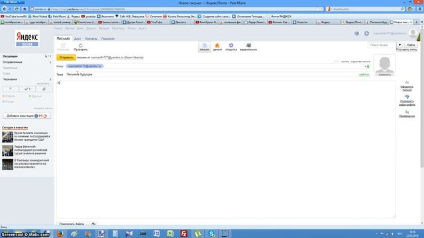The width and height of the screenshot is (424, 238).
Task: Open the Лидер Behemoth news thumbnail
Action: [7, 151]
